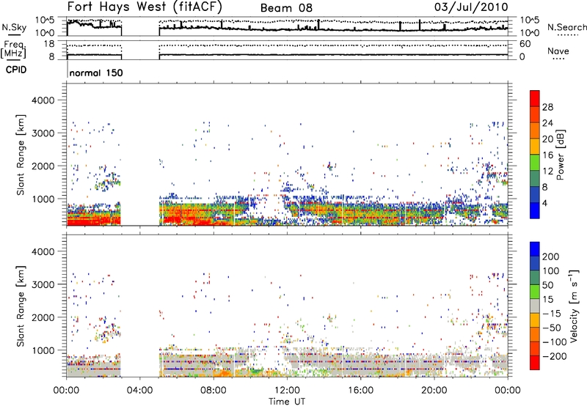Click the 12 label on the Power colorbar
Screen dimensions: 587x406
pyautogui.click(x=547, y=171)
